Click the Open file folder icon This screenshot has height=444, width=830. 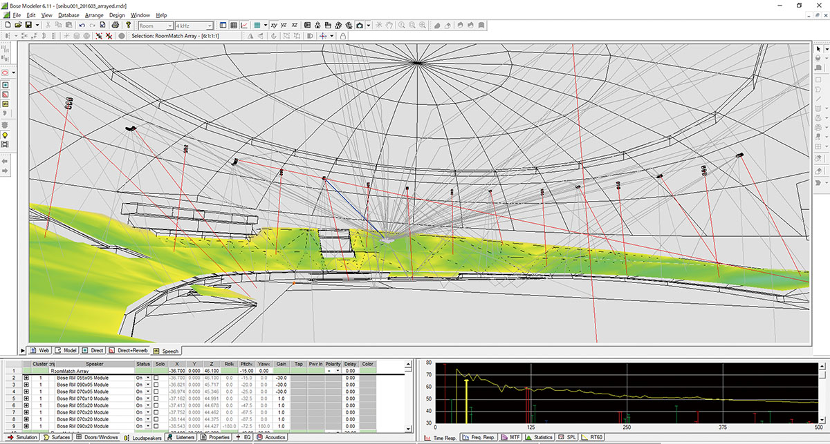point(17,26)
